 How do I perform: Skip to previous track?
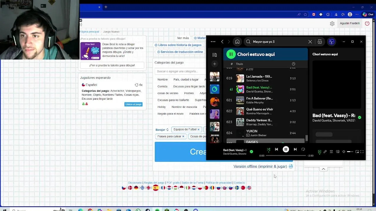276,149
